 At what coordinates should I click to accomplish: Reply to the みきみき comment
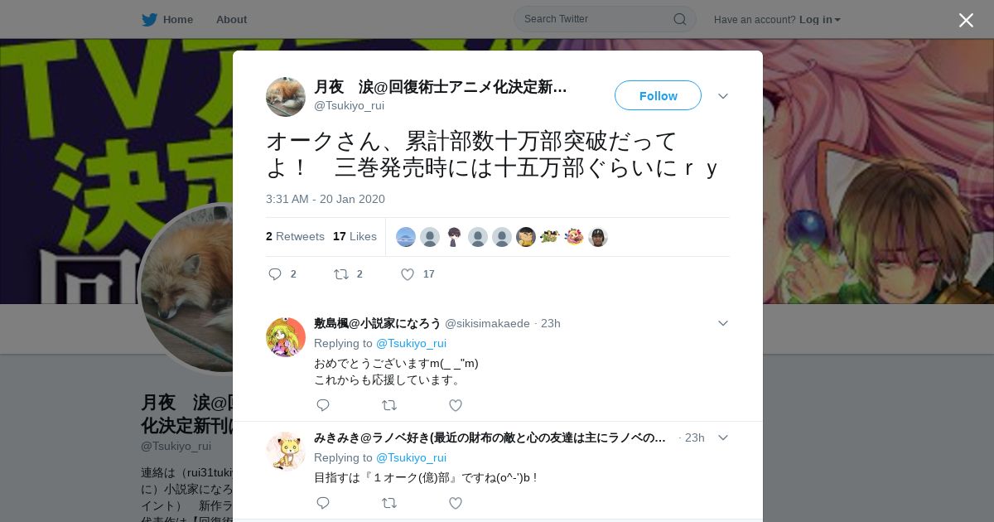(x=323, y=503)
